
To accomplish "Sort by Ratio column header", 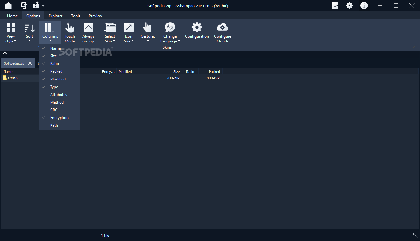I will tap(190, 72).
